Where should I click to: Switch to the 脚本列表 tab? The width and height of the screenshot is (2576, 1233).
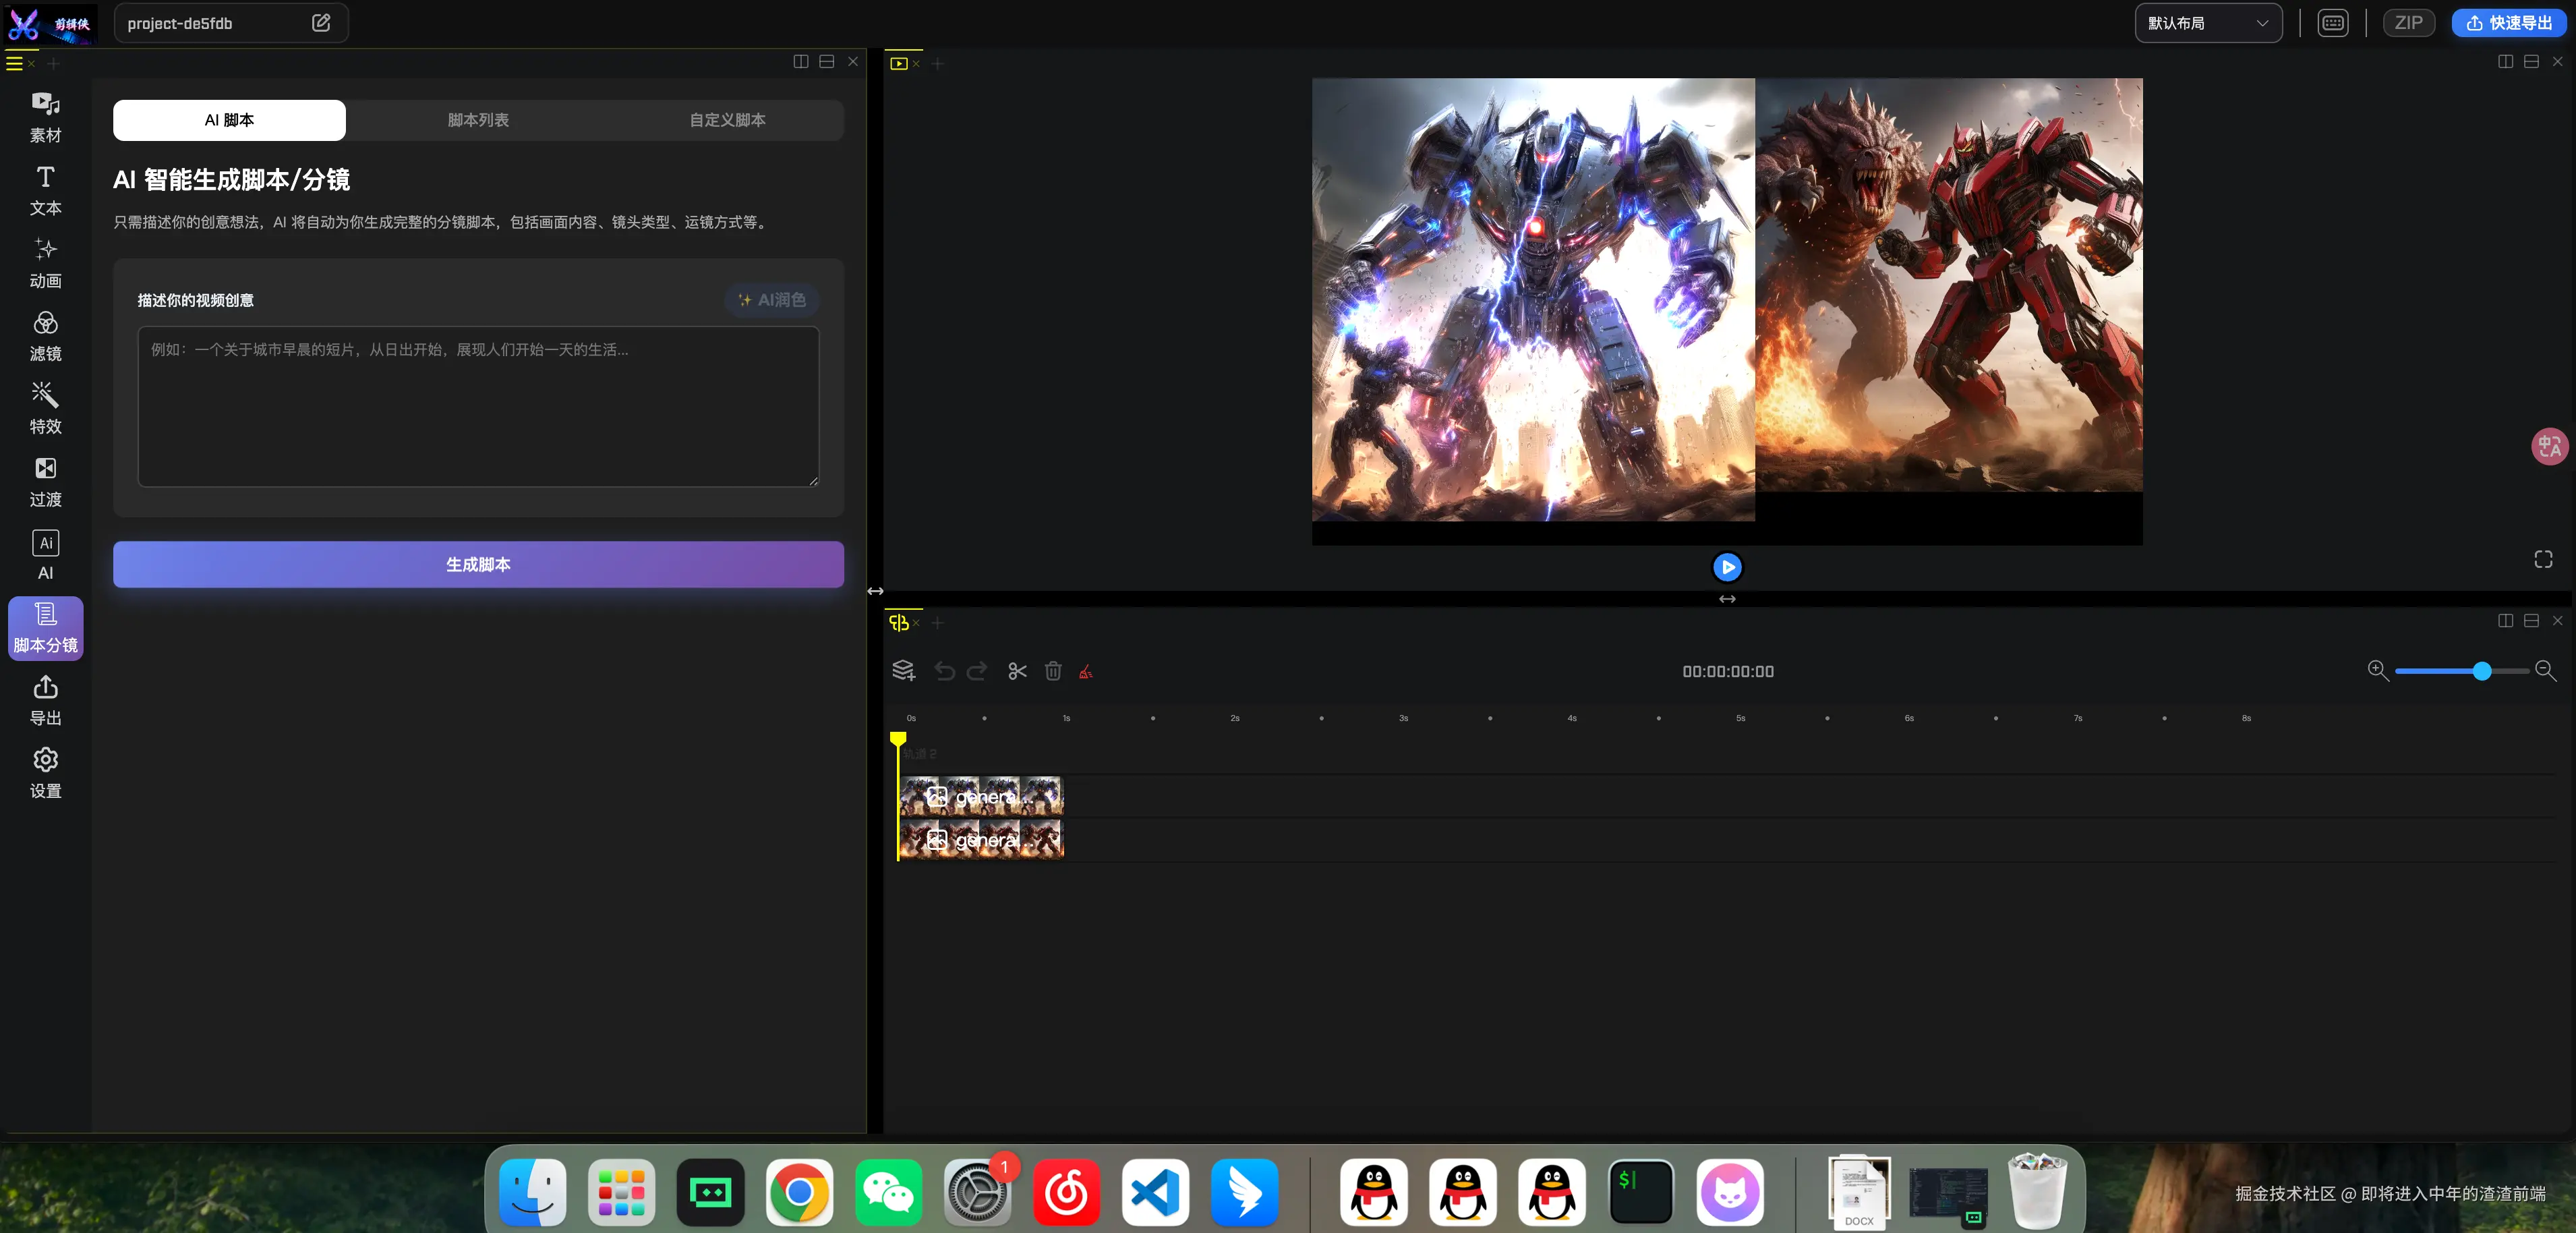(478, 120)
